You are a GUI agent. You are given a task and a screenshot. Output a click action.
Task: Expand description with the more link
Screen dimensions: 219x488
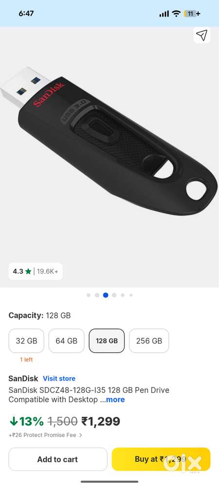[x=115, y=400]
